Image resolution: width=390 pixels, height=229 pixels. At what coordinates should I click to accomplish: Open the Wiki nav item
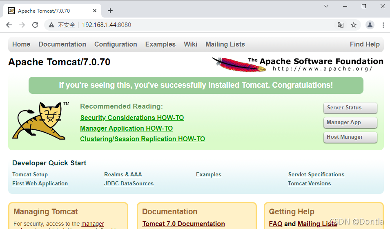(191, 44)
